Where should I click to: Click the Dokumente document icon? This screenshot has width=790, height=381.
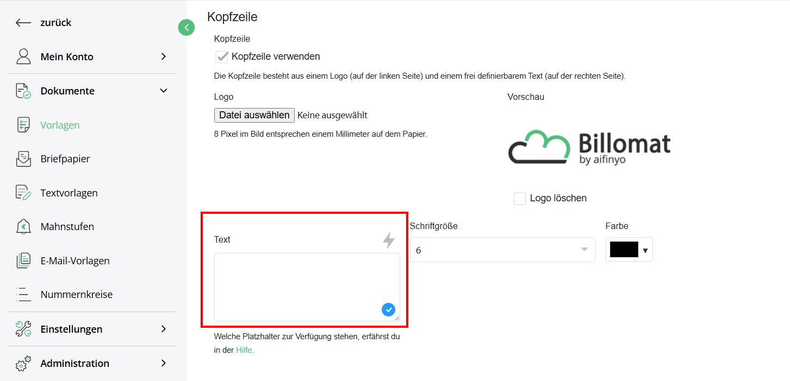tap(23, 91)
